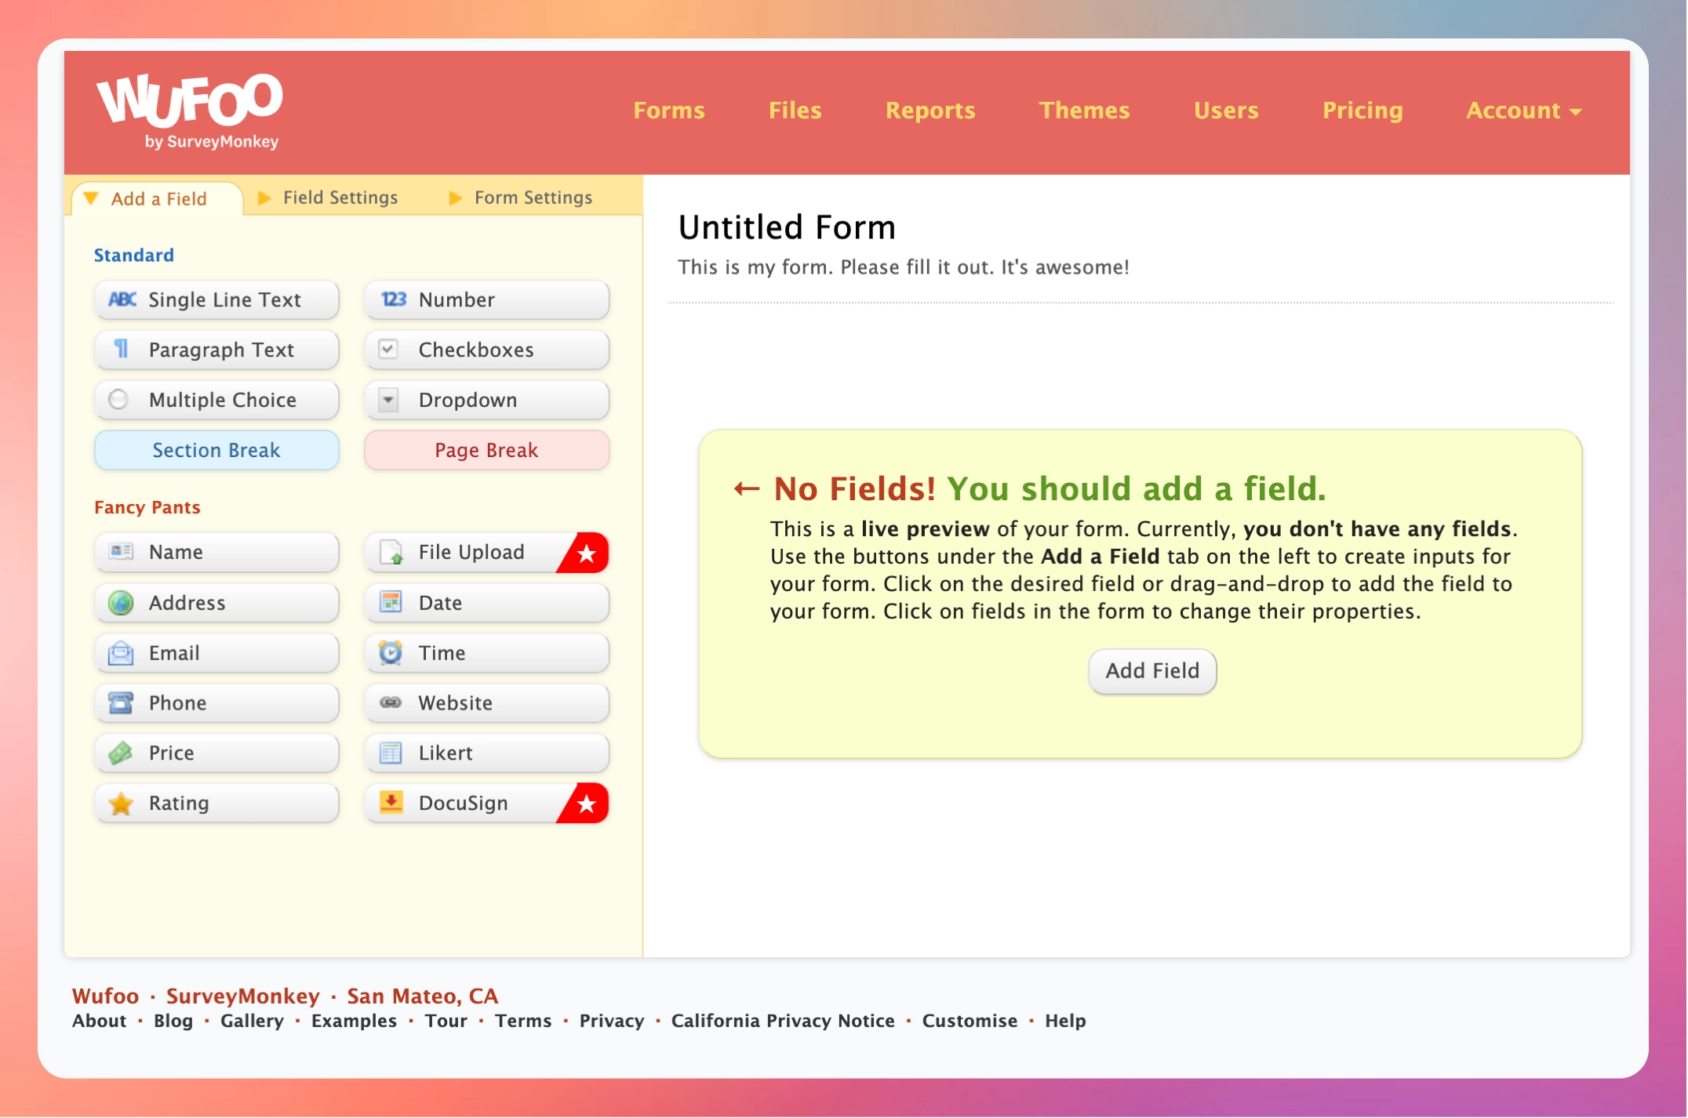Open the Forms navigation item

pos(668,111)
